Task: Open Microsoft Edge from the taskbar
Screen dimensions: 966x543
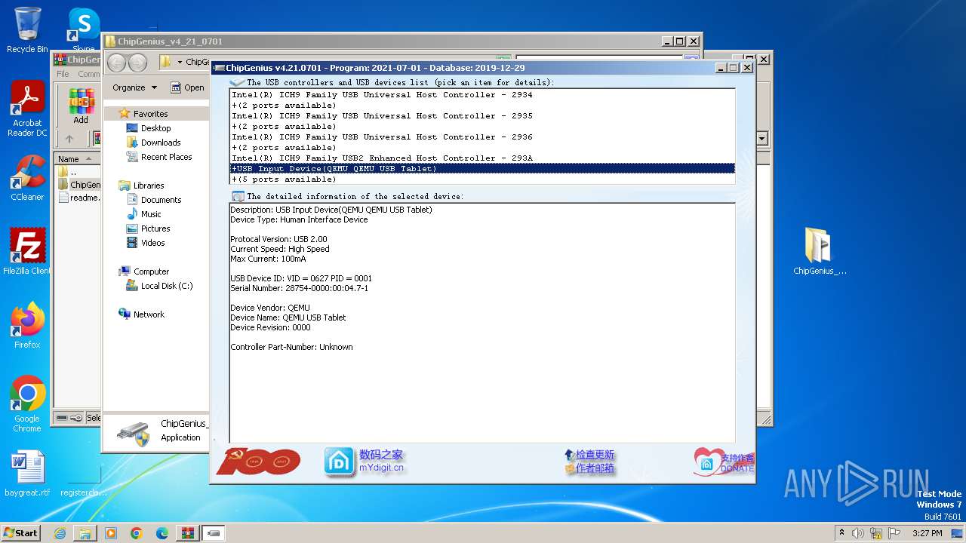Action: (162, 533)
